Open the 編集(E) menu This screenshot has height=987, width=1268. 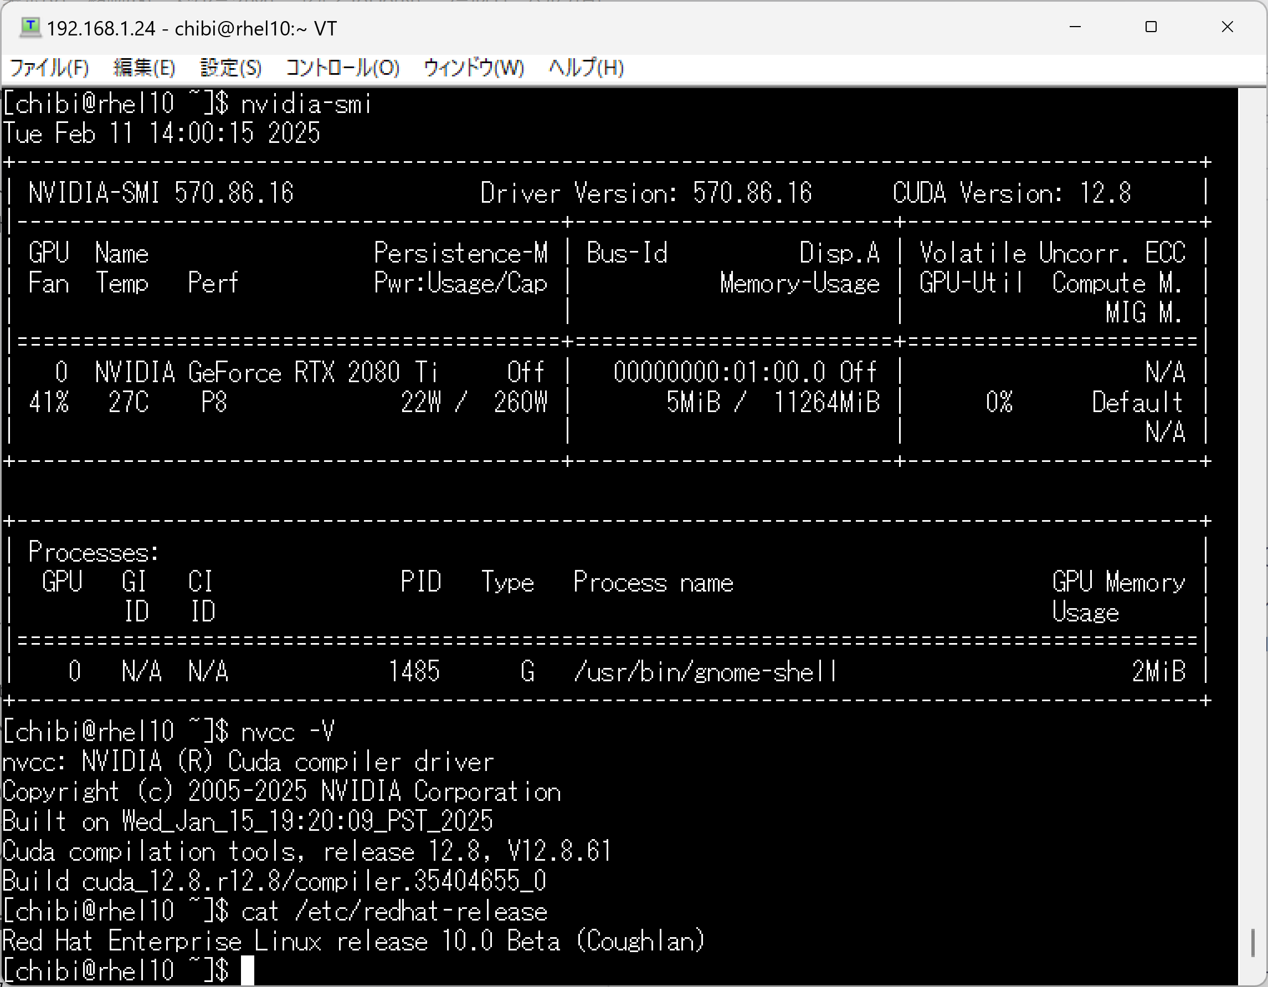pos(144,68)
